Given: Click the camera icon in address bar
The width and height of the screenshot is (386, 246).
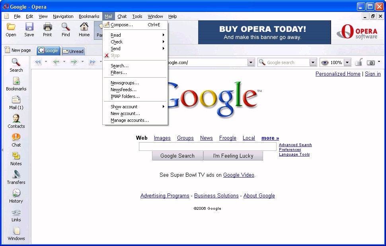Looking at the screenshot, I should pos(371,62).
